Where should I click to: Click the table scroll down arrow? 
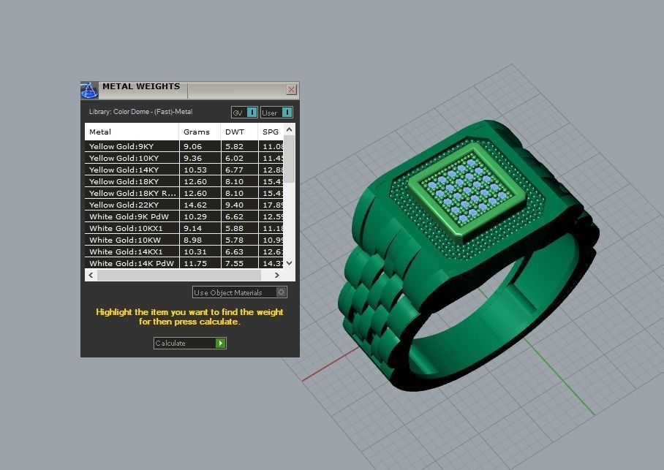click(290, 263)
